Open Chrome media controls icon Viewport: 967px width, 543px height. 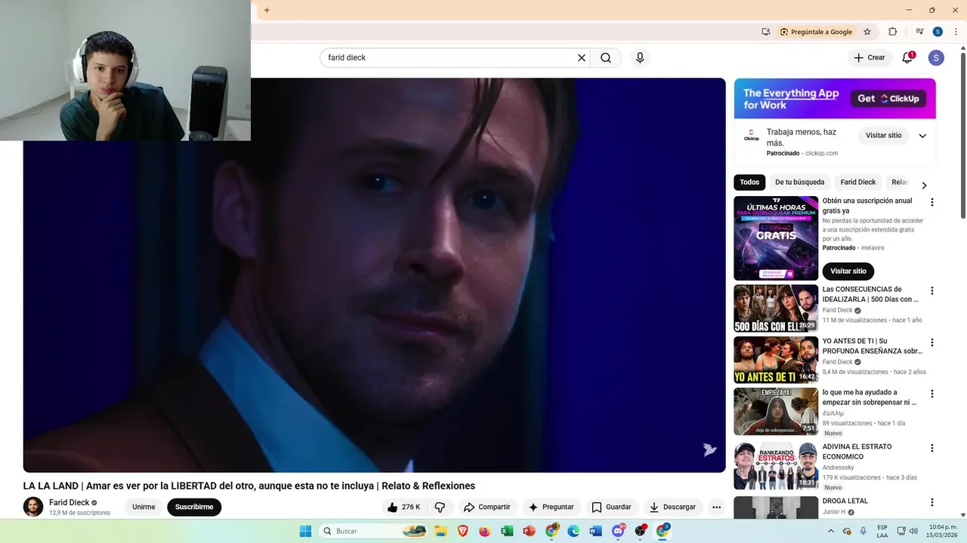tap(919, 32)
